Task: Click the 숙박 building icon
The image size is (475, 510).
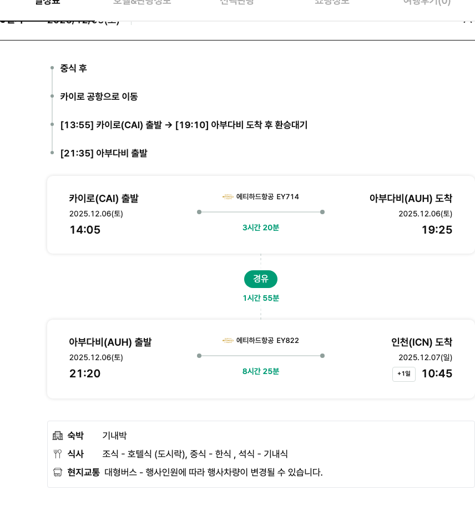Action: (x=58, y=436)
